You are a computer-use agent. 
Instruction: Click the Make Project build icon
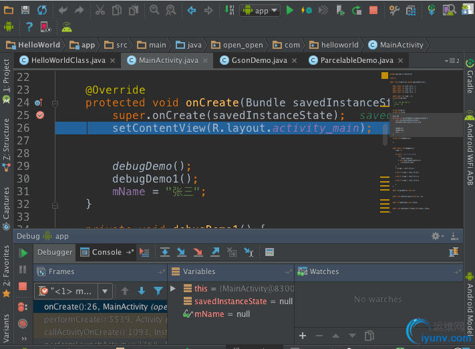(229, 10)
